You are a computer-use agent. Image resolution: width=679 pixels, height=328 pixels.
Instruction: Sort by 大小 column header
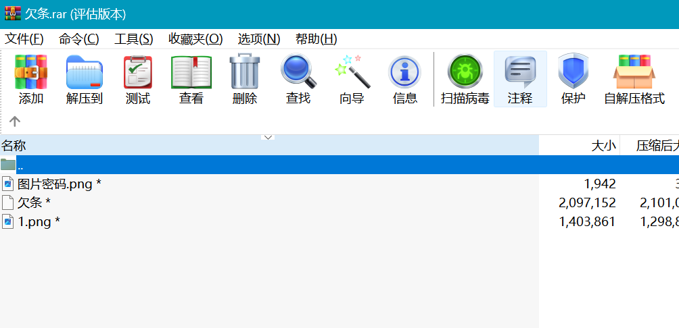pos(580,146)
